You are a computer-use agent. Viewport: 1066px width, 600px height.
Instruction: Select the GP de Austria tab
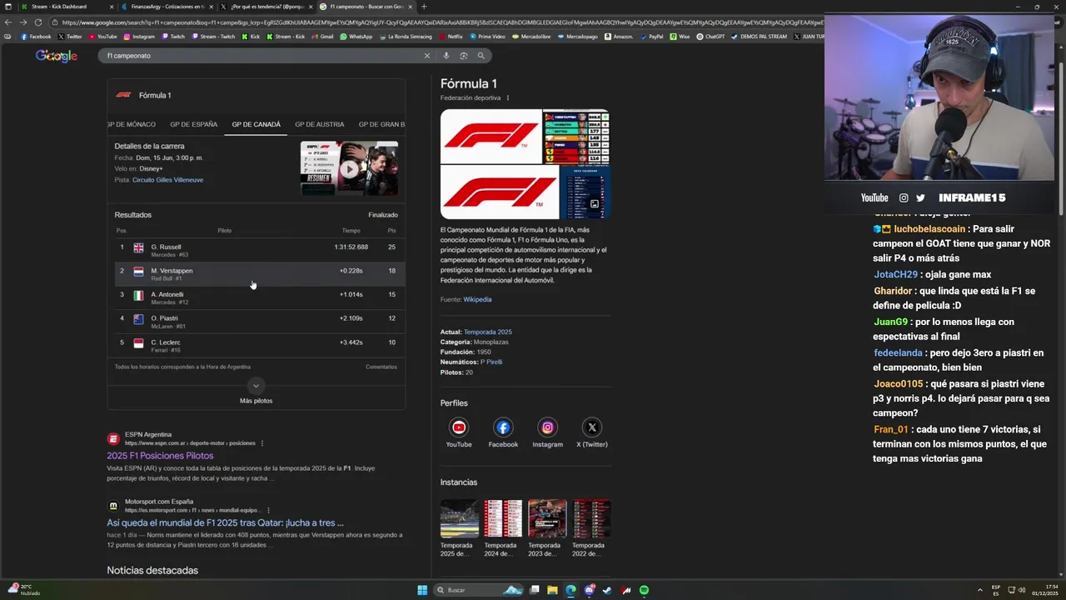[x=319, y=124]
